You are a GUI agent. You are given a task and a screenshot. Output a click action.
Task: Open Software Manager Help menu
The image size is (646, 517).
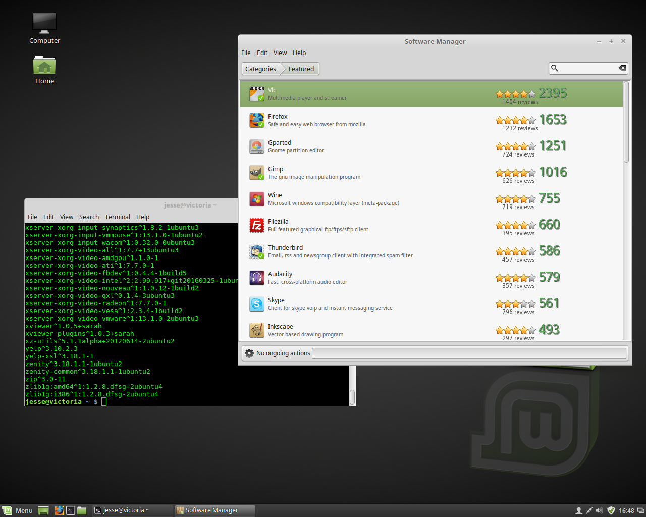pos(299,53)
